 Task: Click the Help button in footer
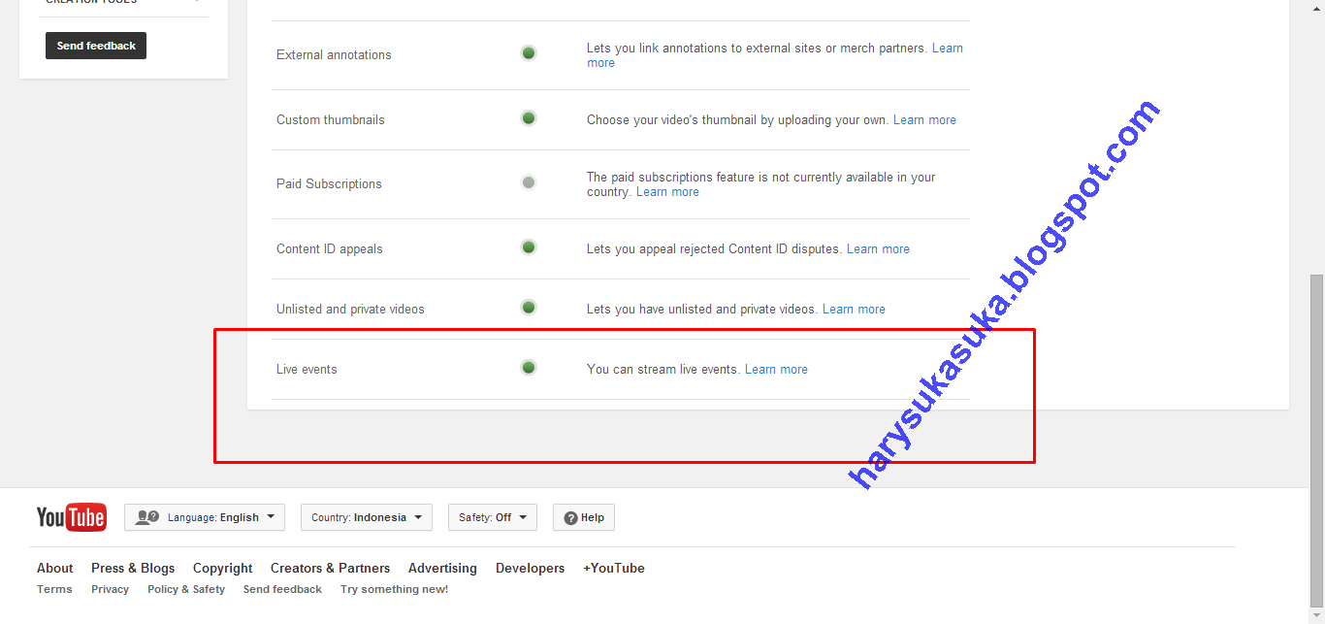pyautogui.click(x=584, y=517)
